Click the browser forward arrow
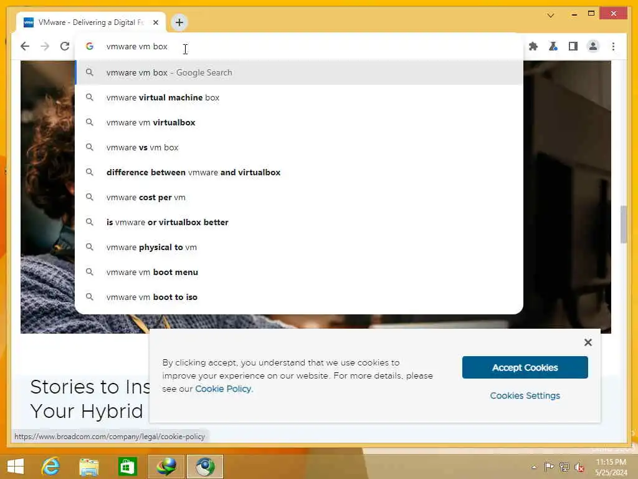Screen dimensions: 638x479 click(45, 46)
